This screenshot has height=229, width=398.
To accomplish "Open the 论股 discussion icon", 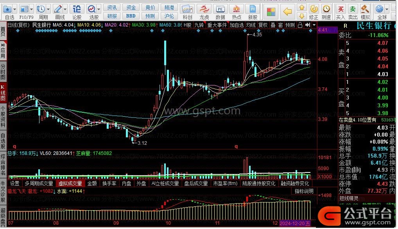I will (x=77, y=9).
